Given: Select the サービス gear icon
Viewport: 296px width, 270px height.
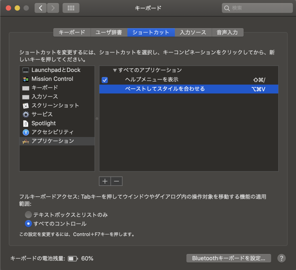Looking at the screenshot, I should (26, 115).
